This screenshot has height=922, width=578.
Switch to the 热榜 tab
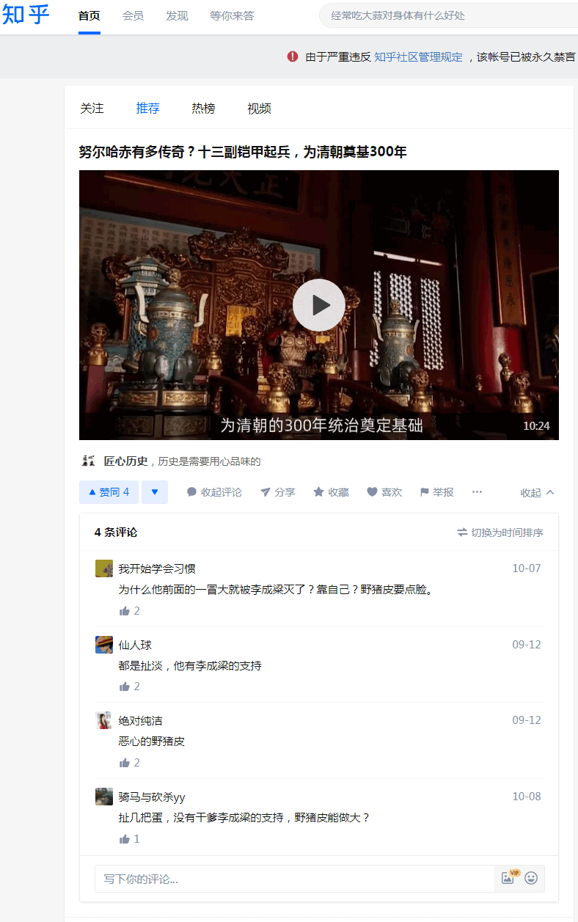[203, 109]
